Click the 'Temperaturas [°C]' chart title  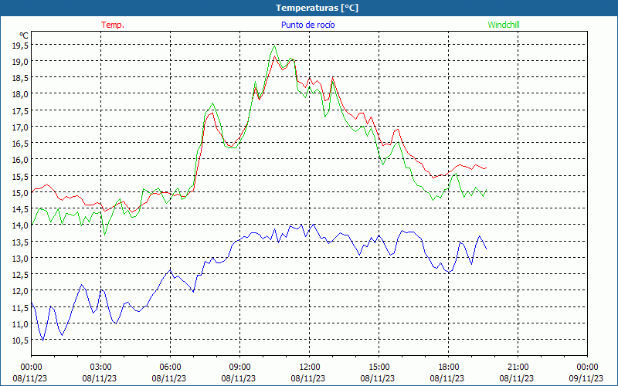coord(317,8)
